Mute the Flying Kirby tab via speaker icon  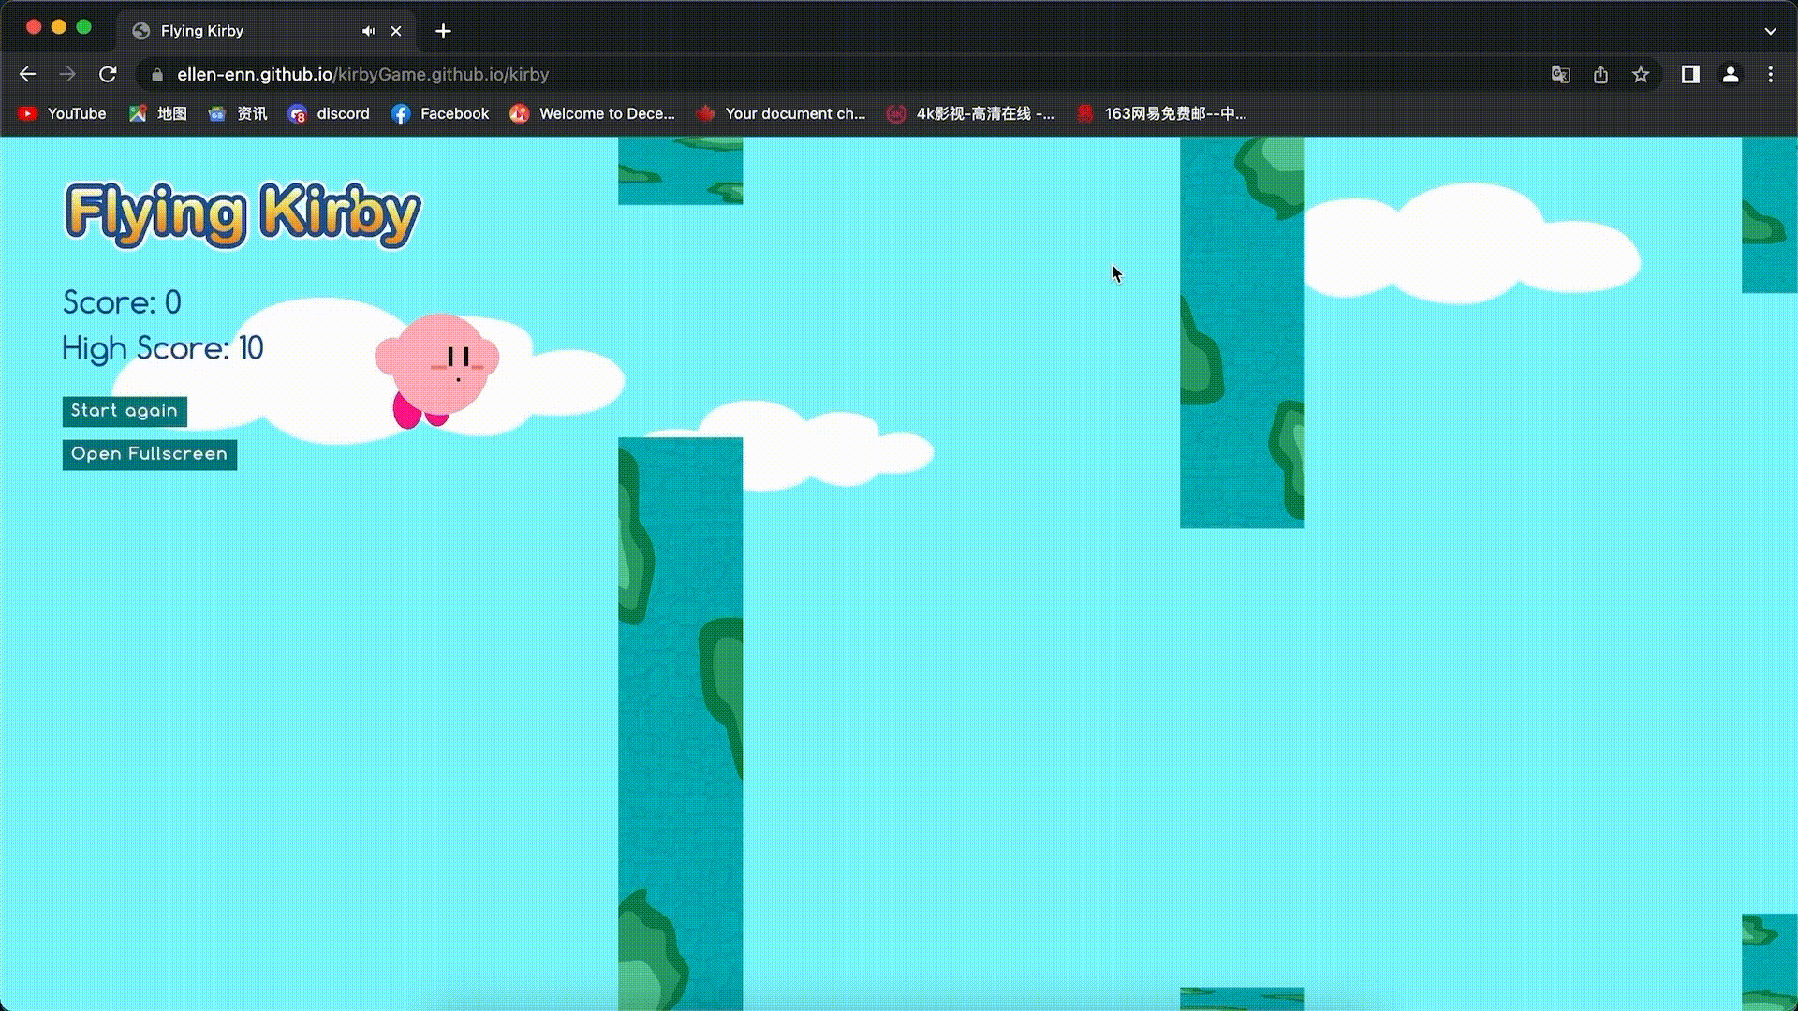coord(368,31)
